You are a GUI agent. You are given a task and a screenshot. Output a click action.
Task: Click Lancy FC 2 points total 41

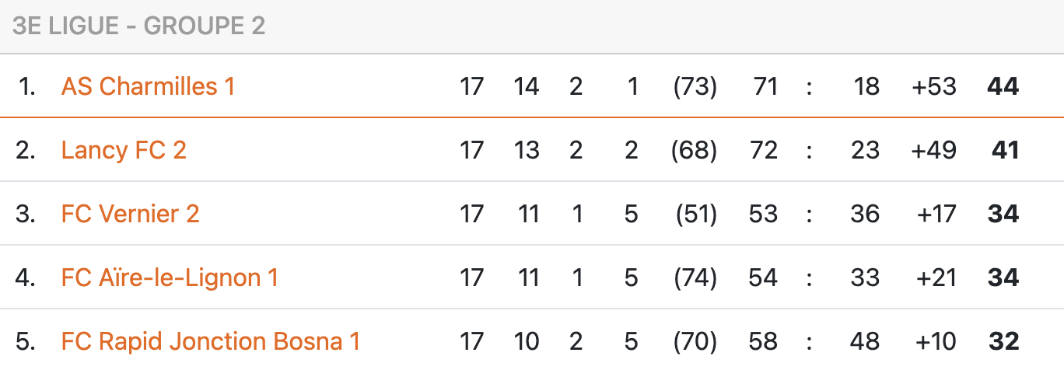[x=1005, y=150]
